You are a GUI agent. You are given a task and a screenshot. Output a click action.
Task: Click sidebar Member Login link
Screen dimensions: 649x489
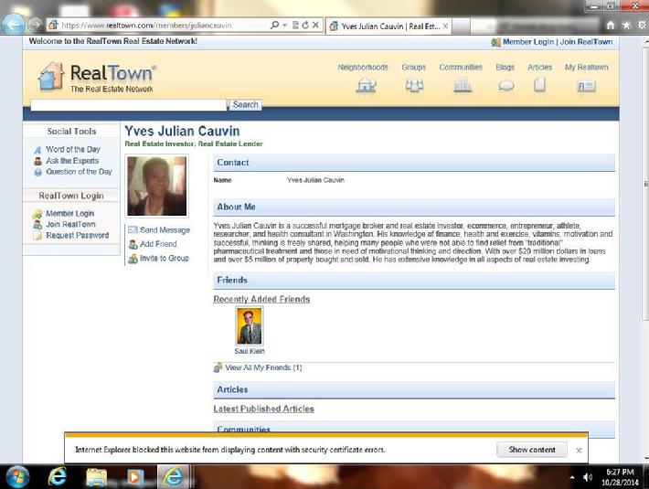point(70,214)
